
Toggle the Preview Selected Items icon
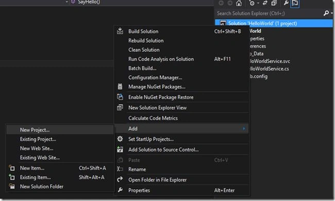295,3
